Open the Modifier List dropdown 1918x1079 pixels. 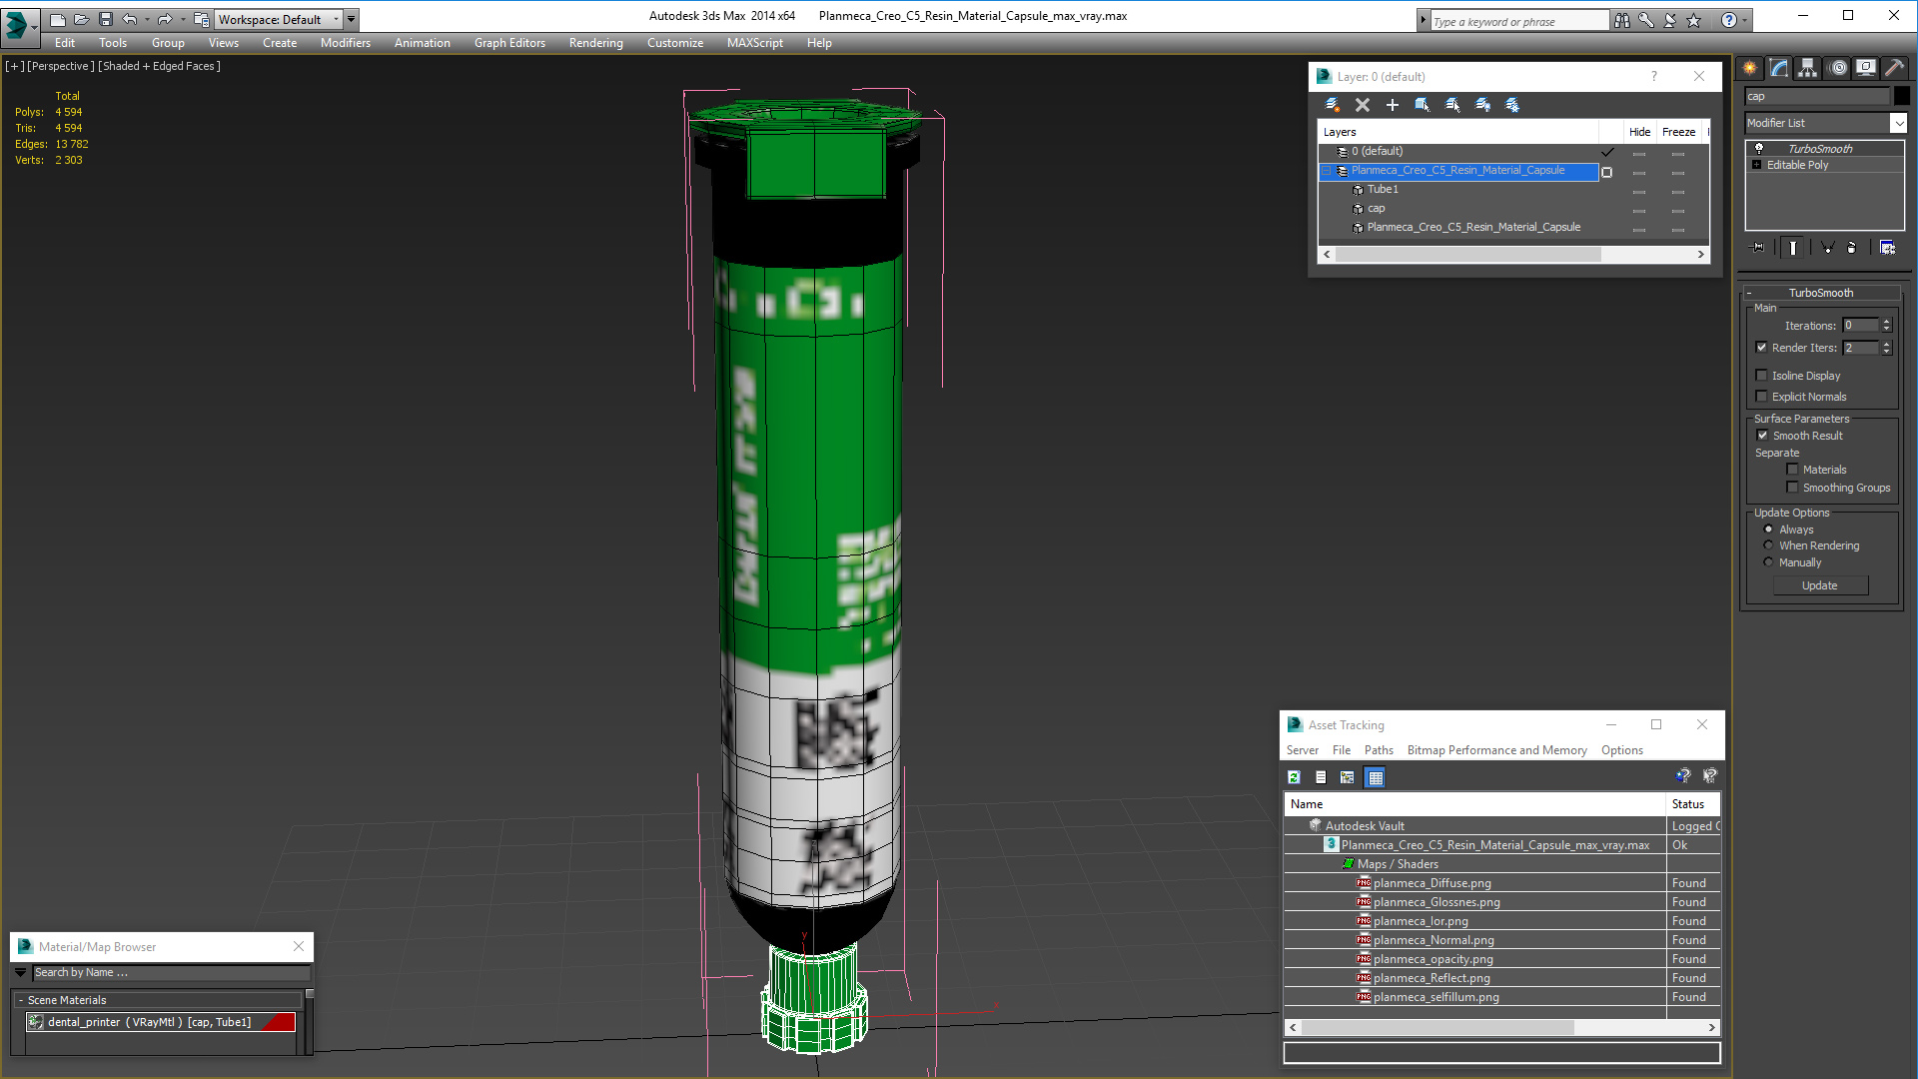(x=1898, y=123)
